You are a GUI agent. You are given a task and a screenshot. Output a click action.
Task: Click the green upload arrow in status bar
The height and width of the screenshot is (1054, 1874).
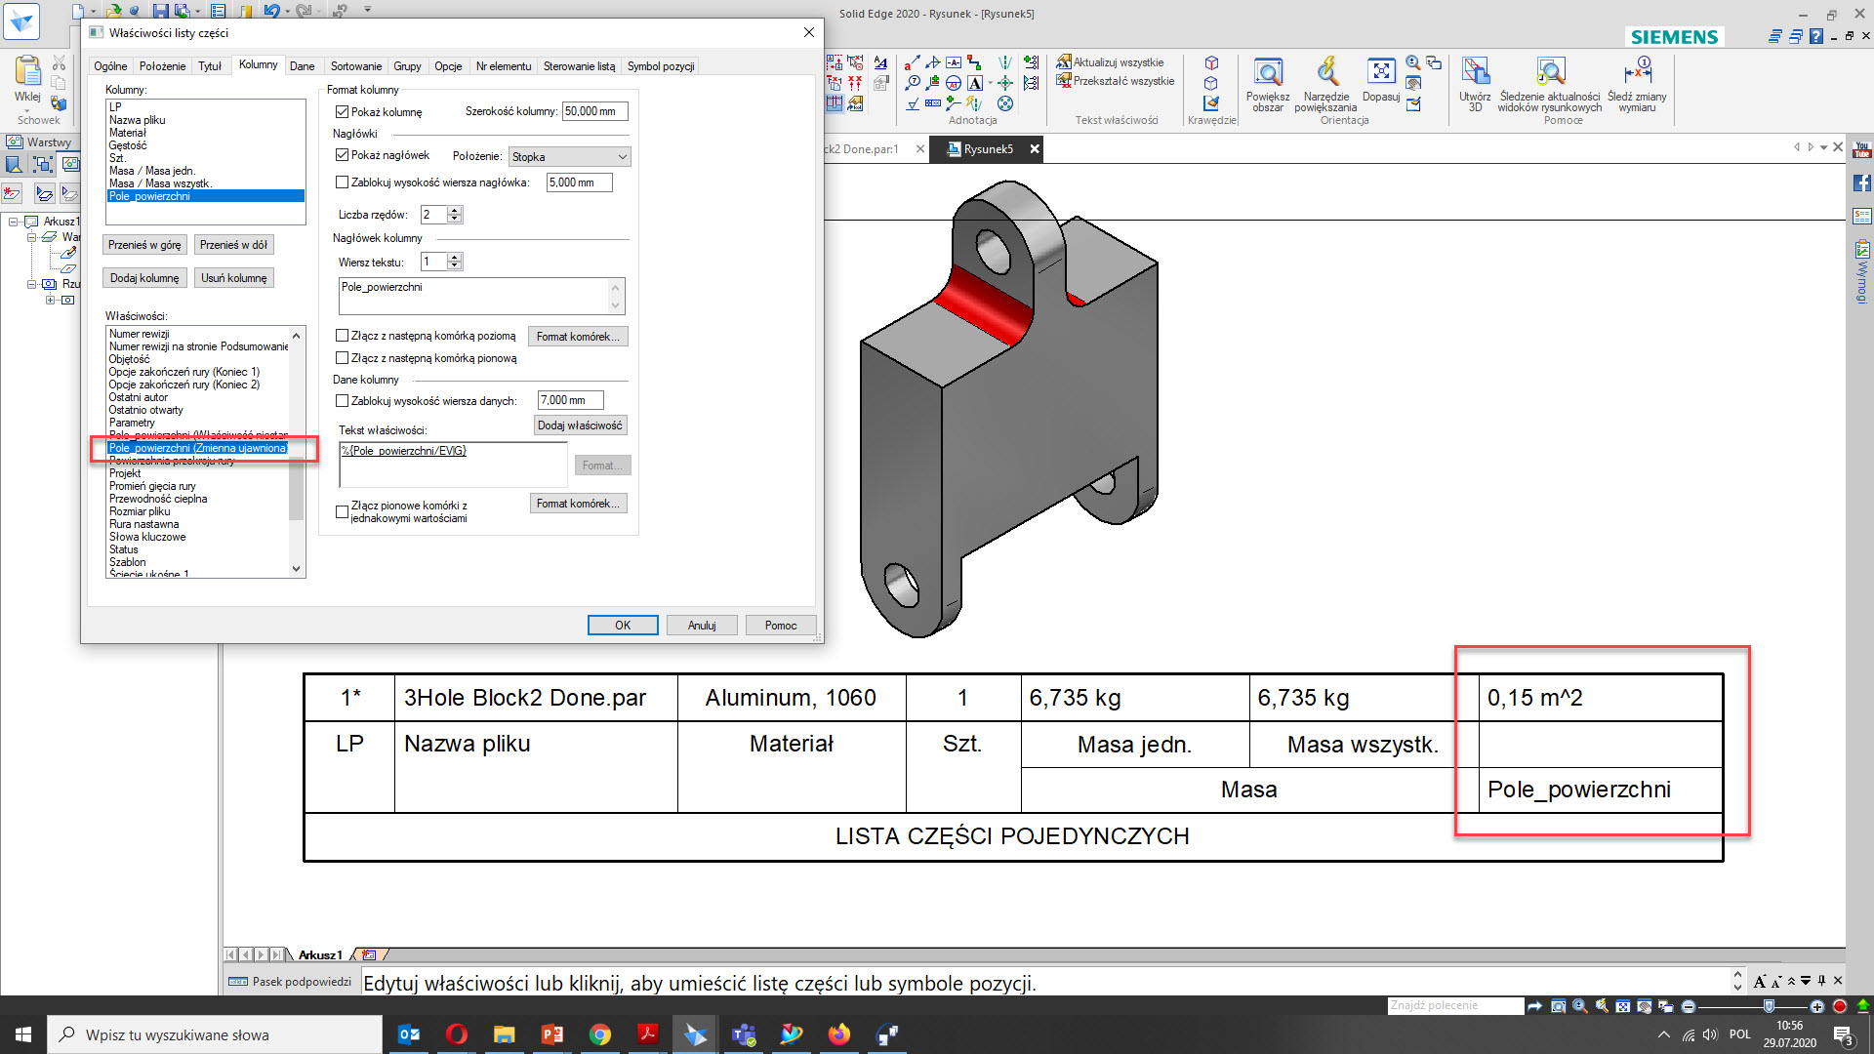pos(1862,1006)
